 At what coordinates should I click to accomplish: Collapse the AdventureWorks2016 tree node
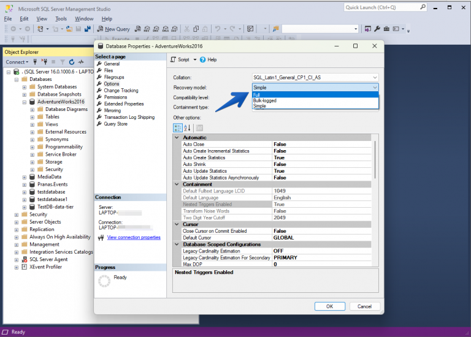(25, 102)
